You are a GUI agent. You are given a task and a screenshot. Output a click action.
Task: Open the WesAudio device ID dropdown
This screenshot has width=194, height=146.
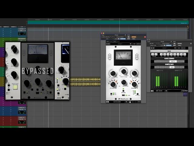point(126,102)
